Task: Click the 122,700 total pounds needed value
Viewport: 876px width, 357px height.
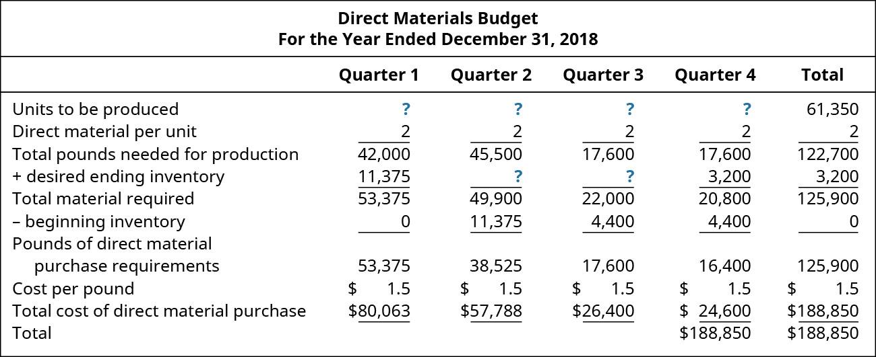Action: click(x=829, y=154)
